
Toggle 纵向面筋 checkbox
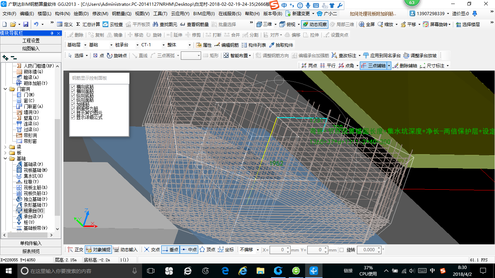tap(73, 100)
